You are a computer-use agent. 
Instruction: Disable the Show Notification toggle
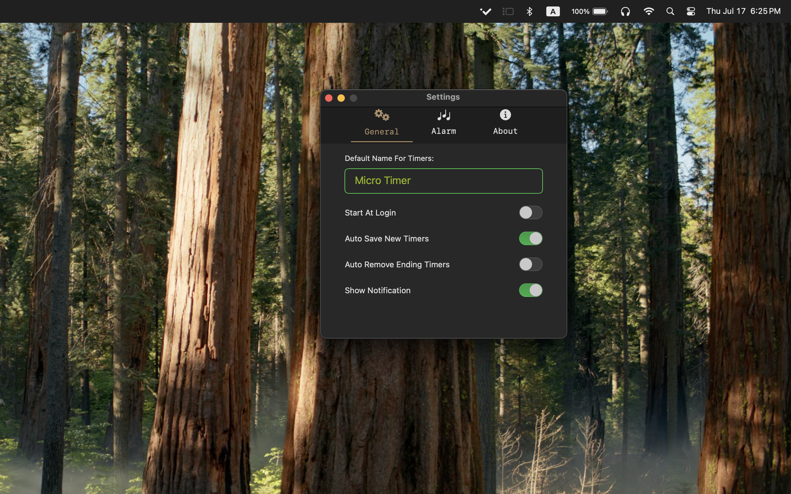point(531,290)
